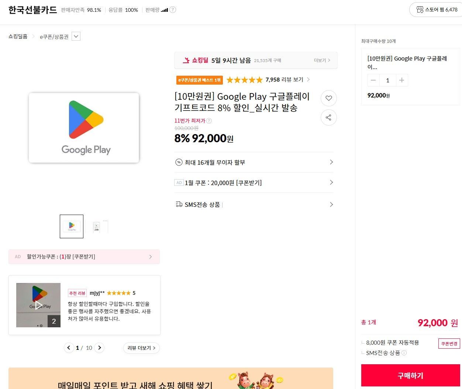Click the percent icon on the installment row
The width and height of the screenshot is (462, 389).
coord(179,162)
